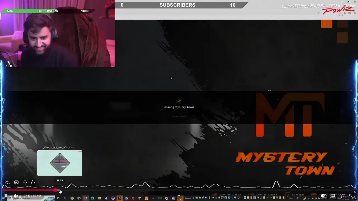The image size is (358, 201).
Task: Click the streamer webcam overlay
Action: click(57, 33)
